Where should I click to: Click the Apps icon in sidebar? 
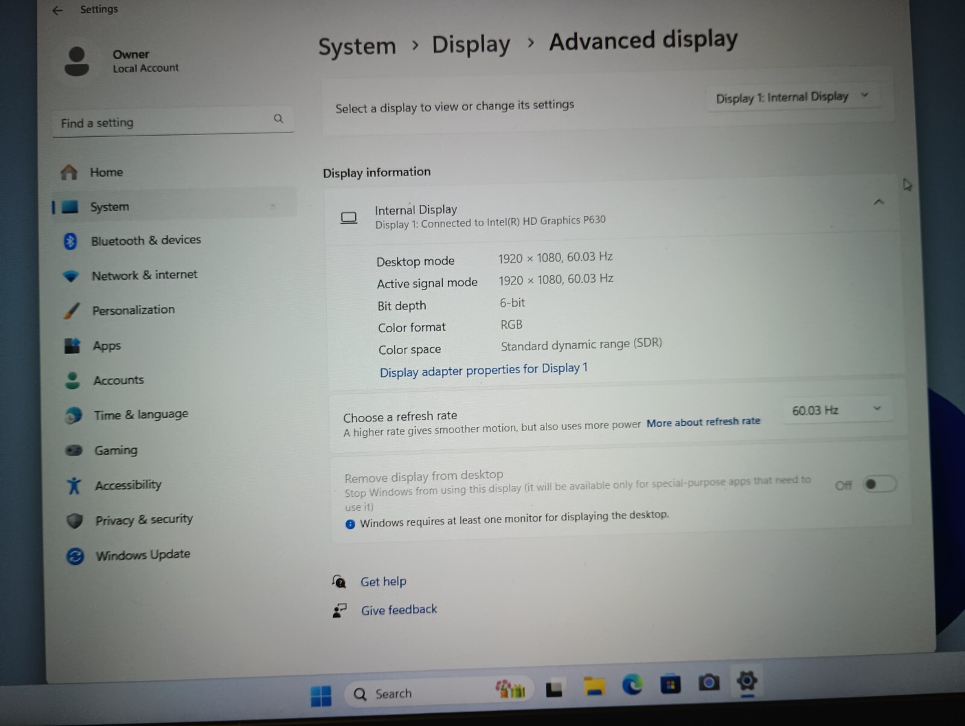coord(72,346)
